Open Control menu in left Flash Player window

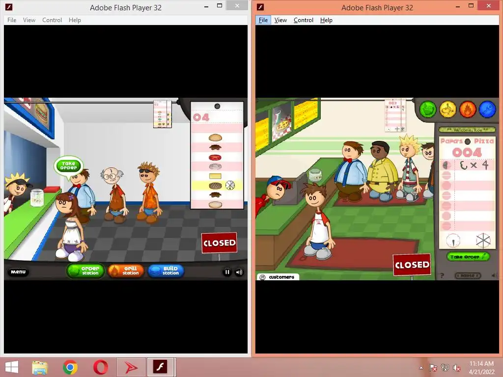(x=52, y=20)
